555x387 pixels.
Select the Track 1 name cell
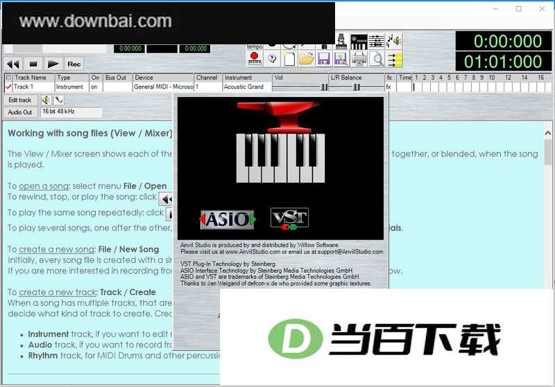point(33,87)
